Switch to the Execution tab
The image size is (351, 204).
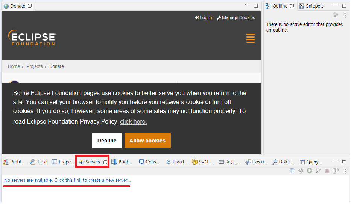pyautogui.click(x=256, y=162)
